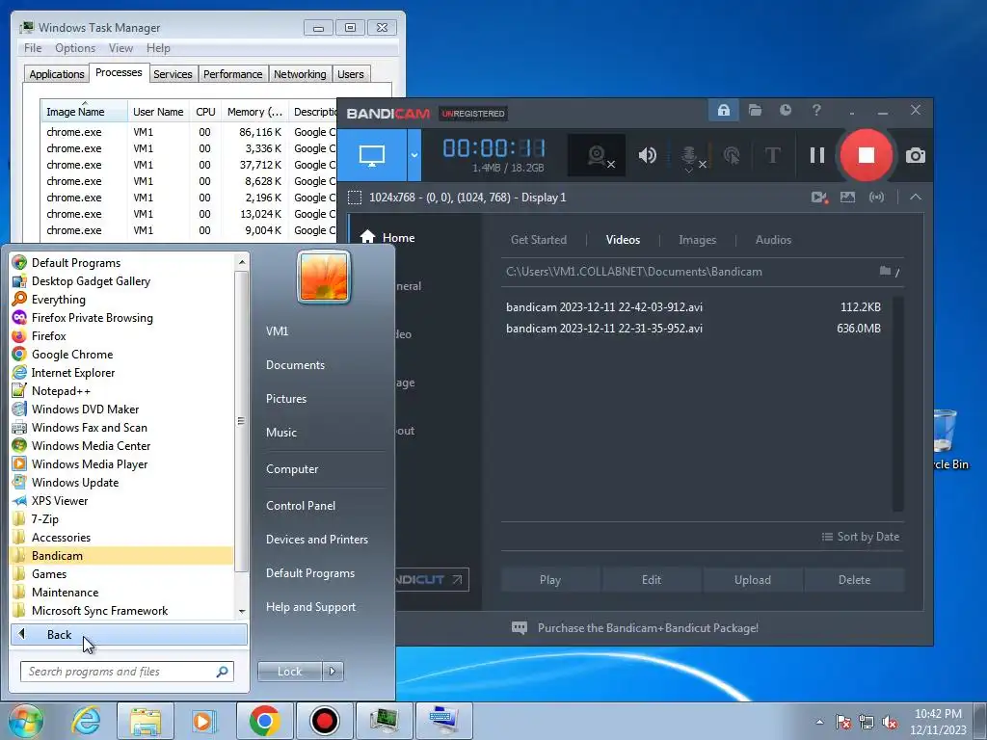The height and width of the screenshot is (740, 987).
Task: Open Task Manager Options menu
Action: tap(75, 48)
